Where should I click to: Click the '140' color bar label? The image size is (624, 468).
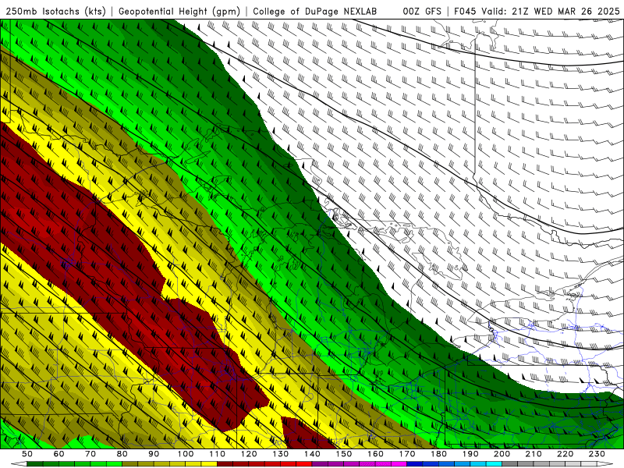coord(312,454)
